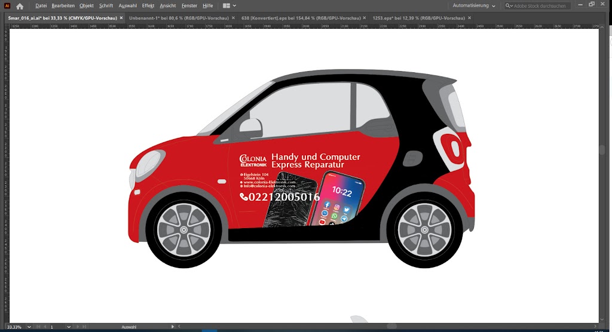Open the arrange documents layout icon

(227, 6)
